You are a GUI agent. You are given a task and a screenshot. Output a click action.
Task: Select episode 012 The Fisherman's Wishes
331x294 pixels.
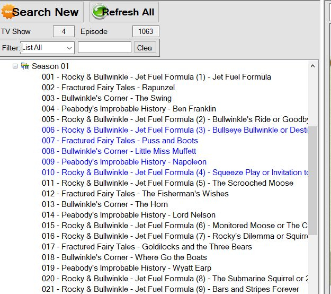tap(135, 194)
